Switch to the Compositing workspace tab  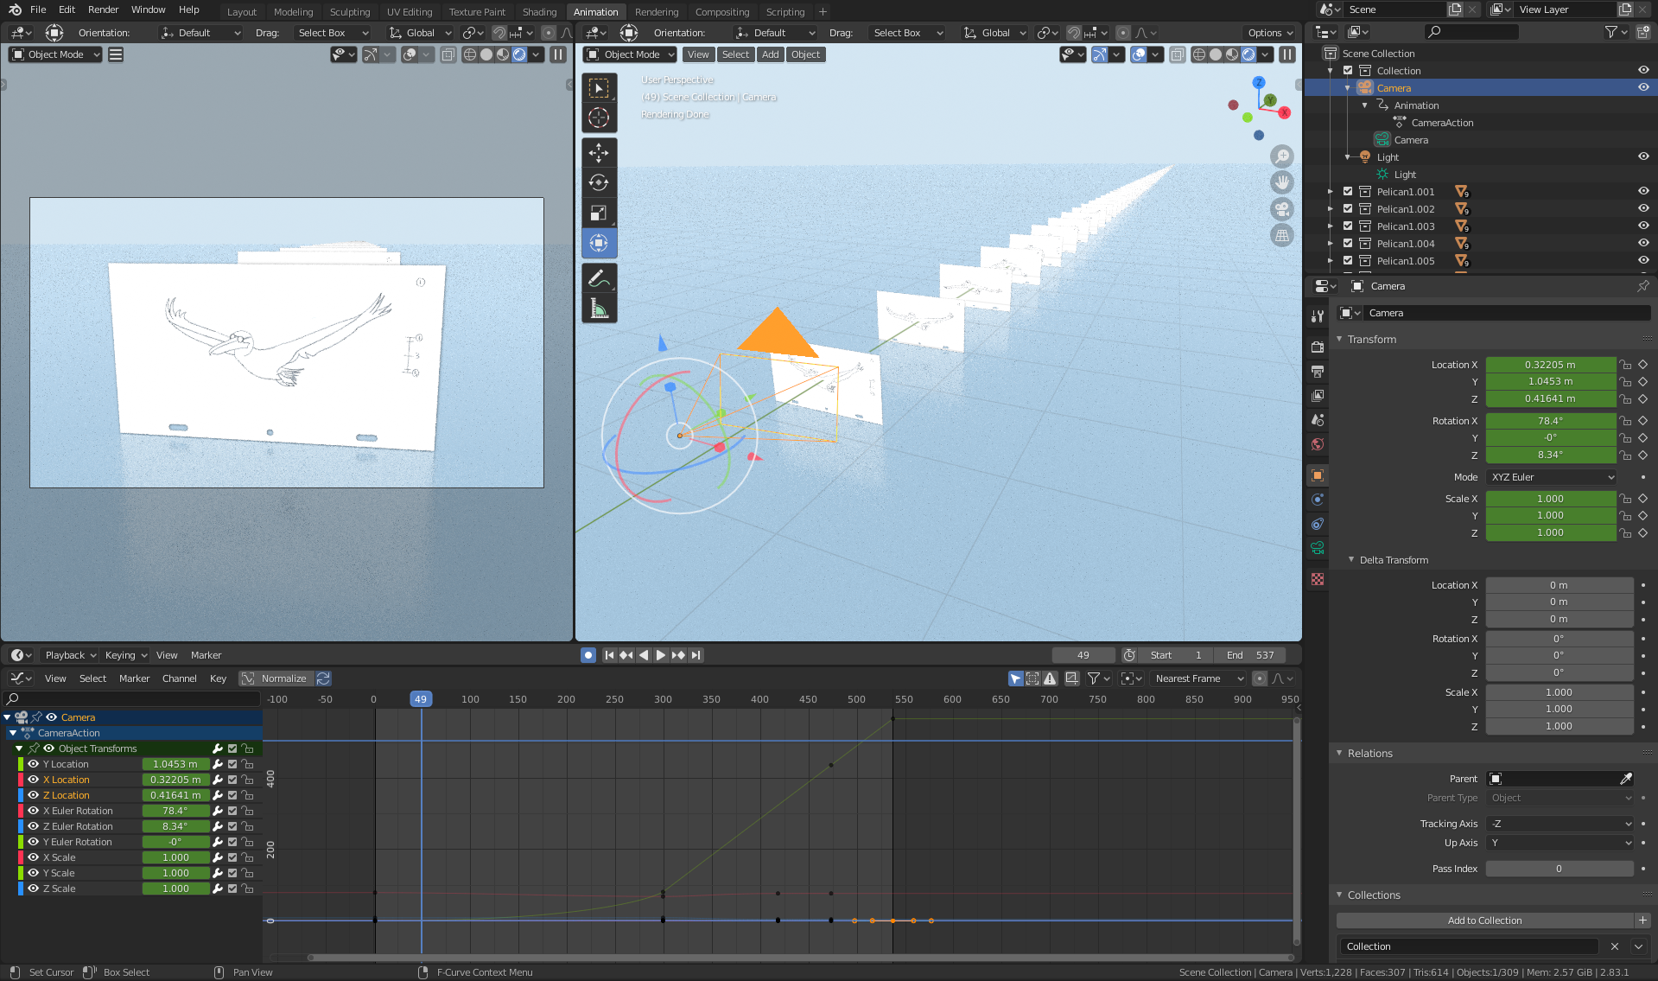coord(721,12)
